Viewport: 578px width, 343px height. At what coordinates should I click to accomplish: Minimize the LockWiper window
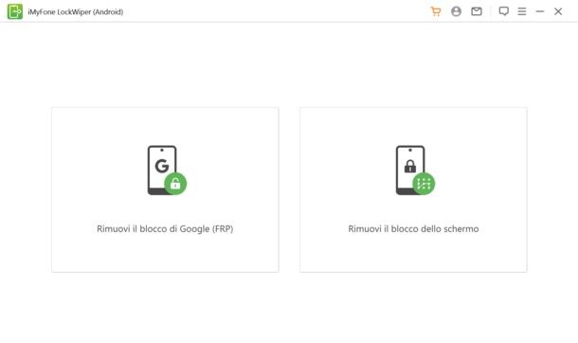coord(540,11)
